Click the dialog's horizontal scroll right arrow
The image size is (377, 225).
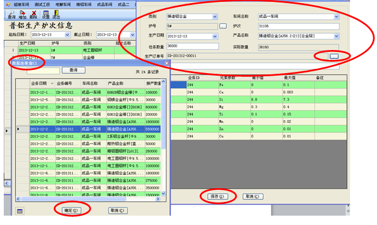coord(158,199)
